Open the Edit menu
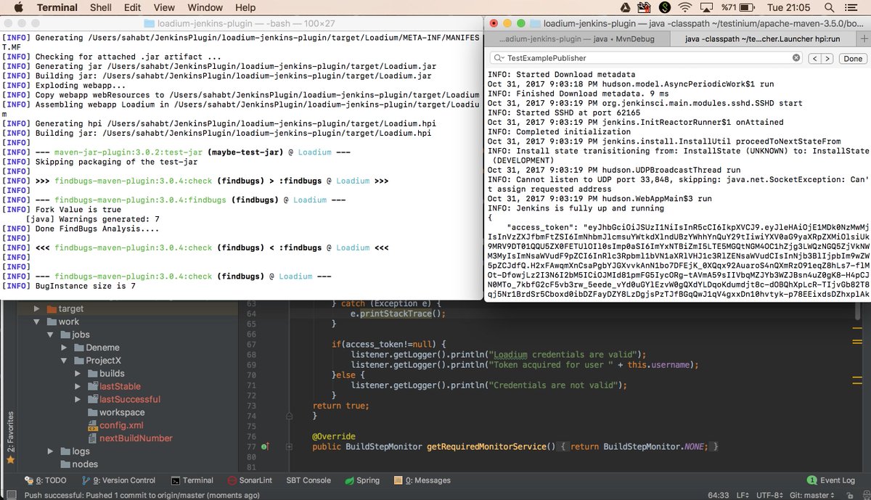Screen dimensions: 871x500 (132, 8)
